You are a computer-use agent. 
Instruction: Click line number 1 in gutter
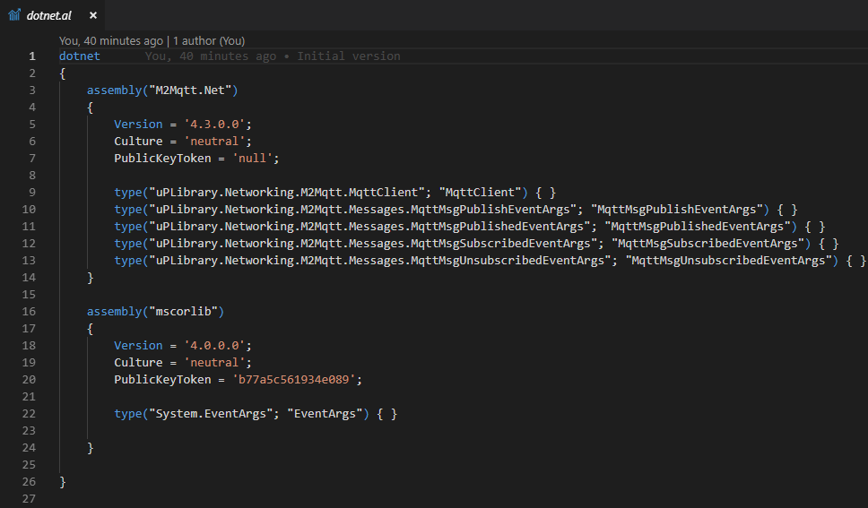click(32, 56)
